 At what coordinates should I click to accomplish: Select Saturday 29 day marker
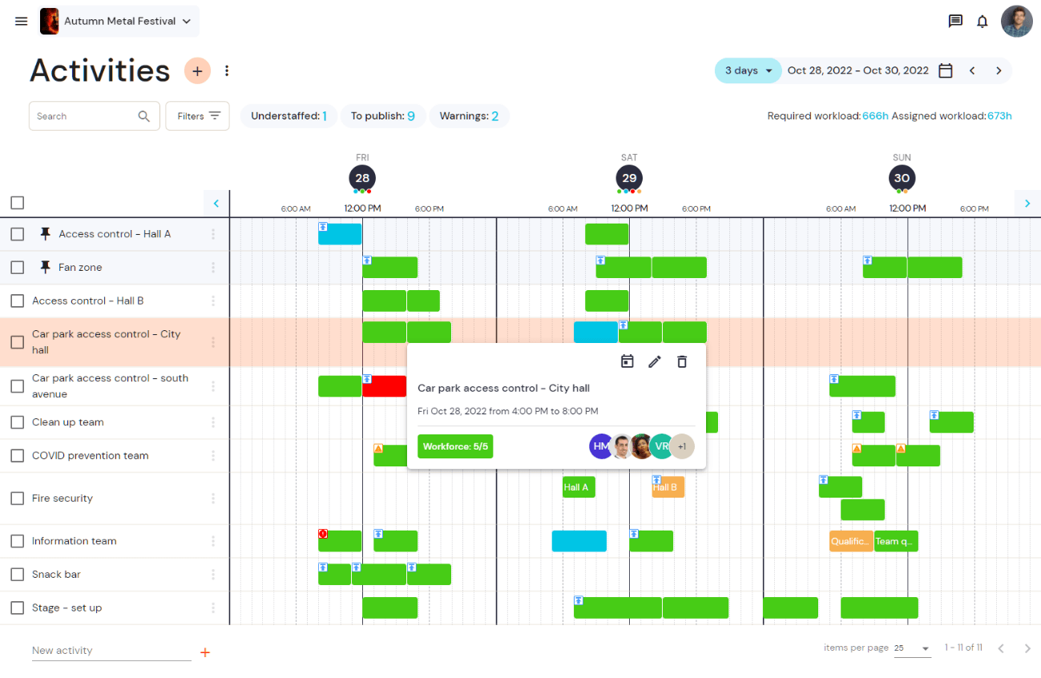(x=629, y=178)
